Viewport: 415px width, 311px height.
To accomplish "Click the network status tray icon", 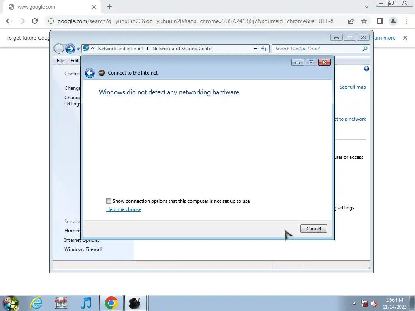I will tap(364, 304).
